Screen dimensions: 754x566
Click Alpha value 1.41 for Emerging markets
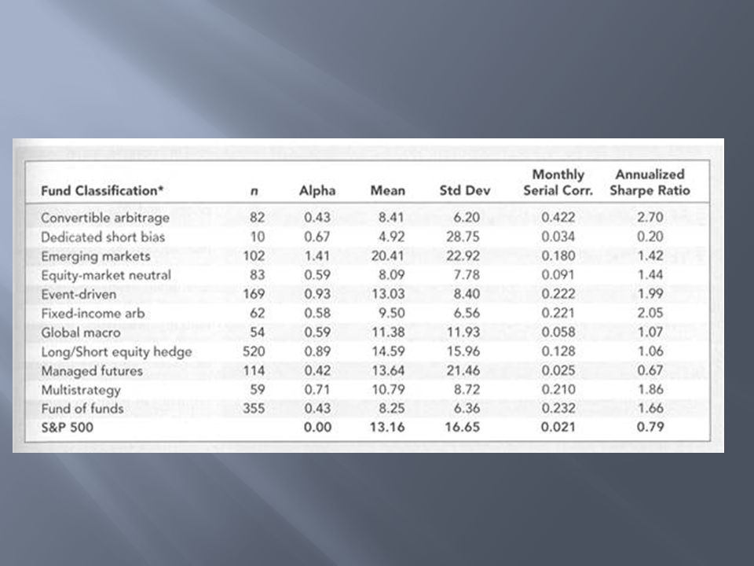[x=317, y=255]
